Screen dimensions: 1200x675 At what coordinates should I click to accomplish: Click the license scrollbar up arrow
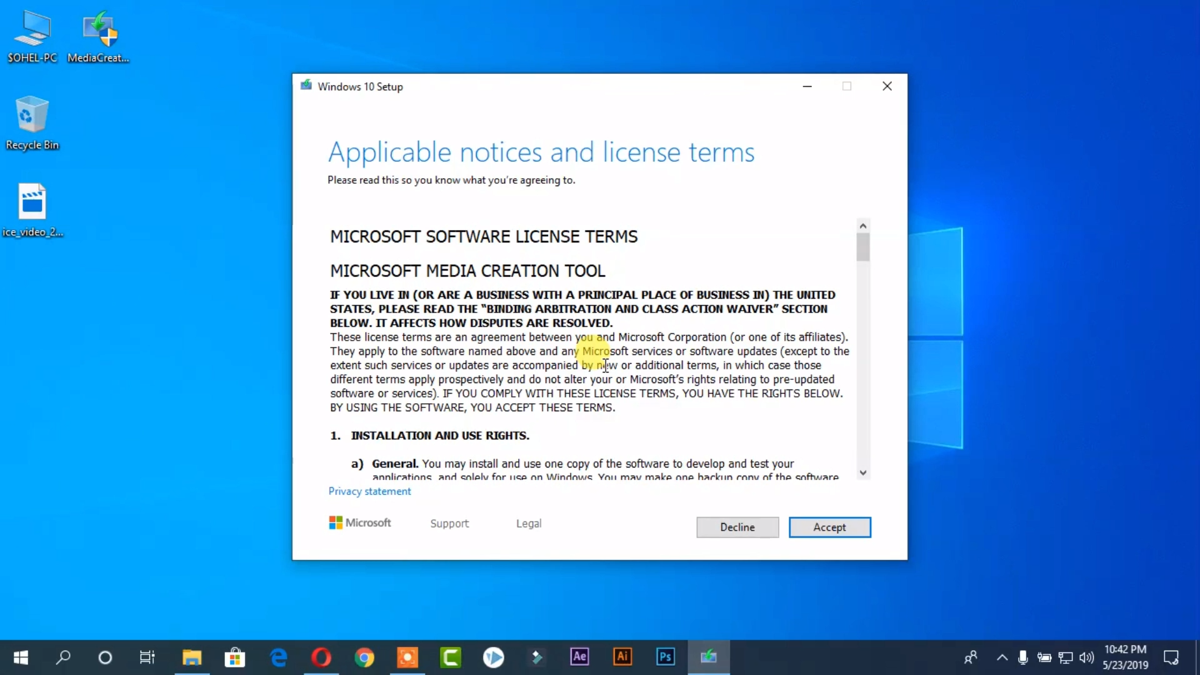tap(863, 226)
